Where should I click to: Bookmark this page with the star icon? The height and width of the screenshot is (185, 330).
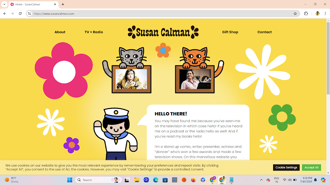[x=295, y=14]
